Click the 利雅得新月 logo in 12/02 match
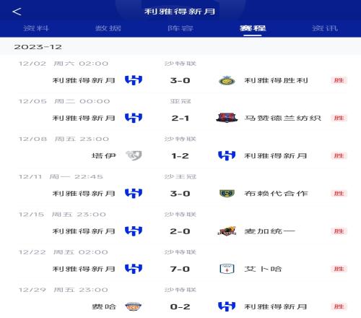The width and height of the screenshot is (361, 318). point(134,80)
